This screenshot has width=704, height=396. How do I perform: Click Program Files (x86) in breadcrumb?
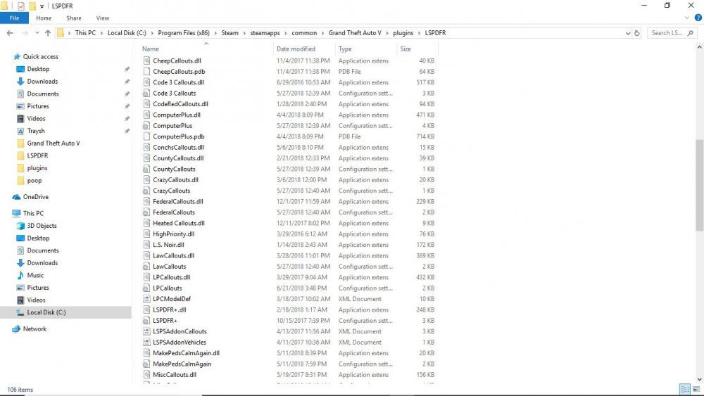184,33
